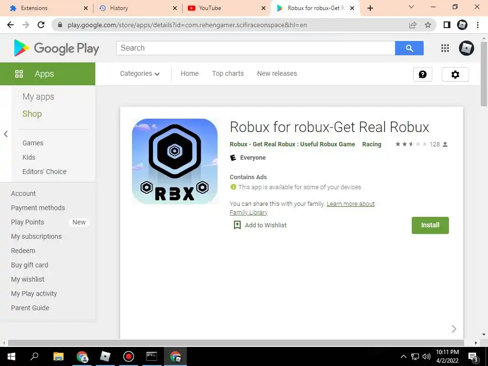This screenshot has width=488, height=366.
Task: Click the horizontal page scrollbar
Action: (236, 343)
